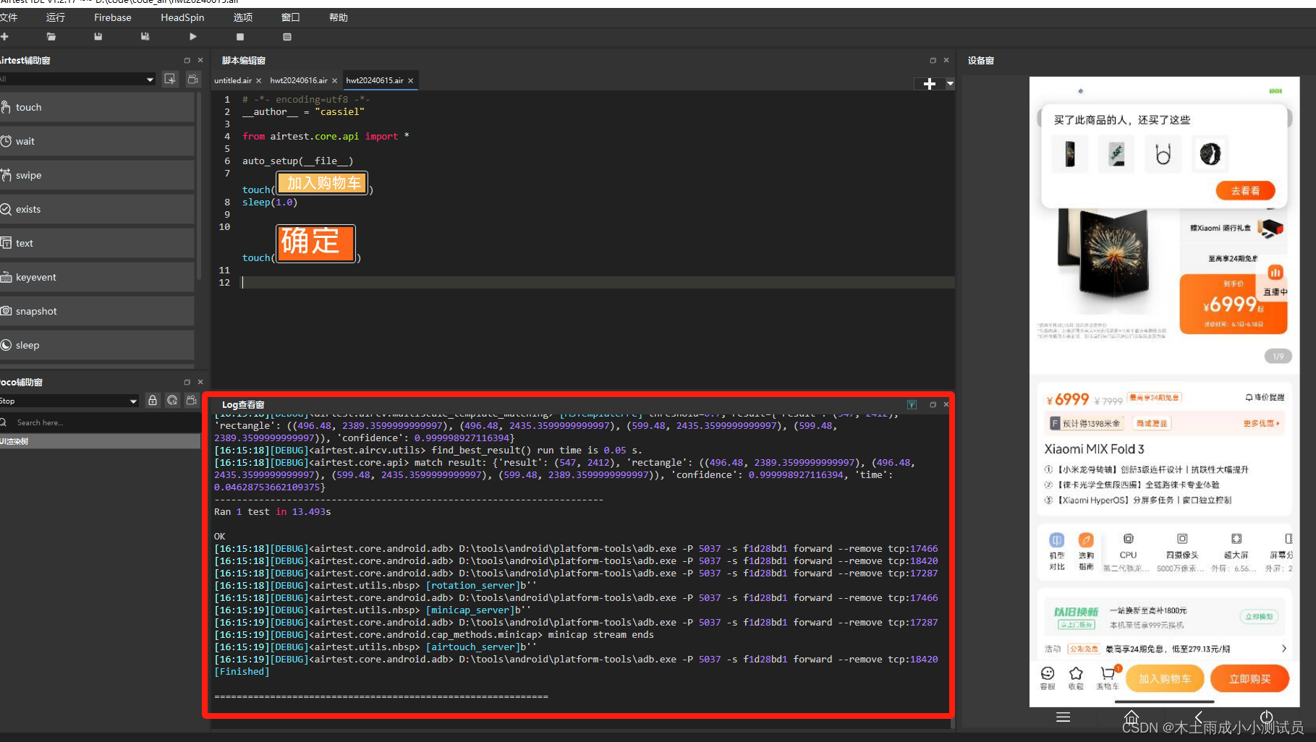
Task: Click the 加入购物车 image in touch code
Action: tap(323, 183)
